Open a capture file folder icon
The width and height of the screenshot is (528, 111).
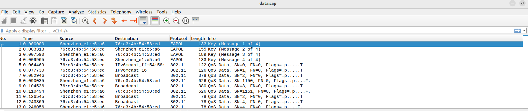pyautogui.click(x=45, y=21)
